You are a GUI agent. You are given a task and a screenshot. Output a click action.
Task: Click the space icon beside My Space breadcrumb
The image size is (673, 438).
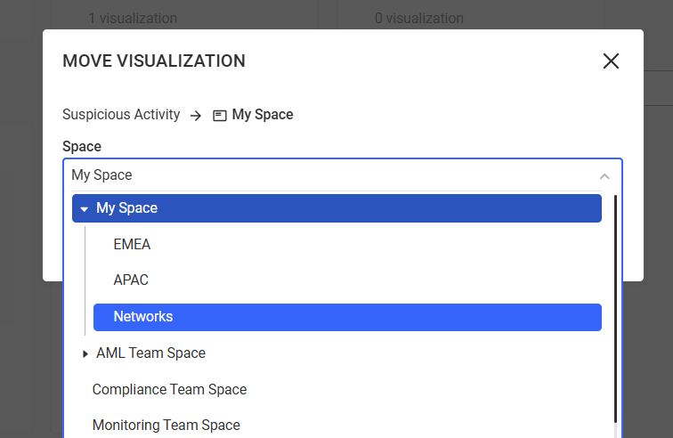[220, 115]
